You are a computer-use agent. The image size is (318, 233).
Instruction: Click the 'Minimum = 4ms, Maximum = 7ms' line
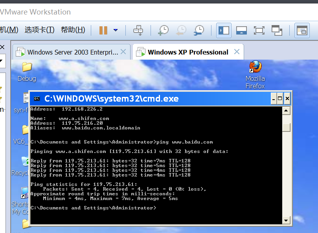[110, 198]
